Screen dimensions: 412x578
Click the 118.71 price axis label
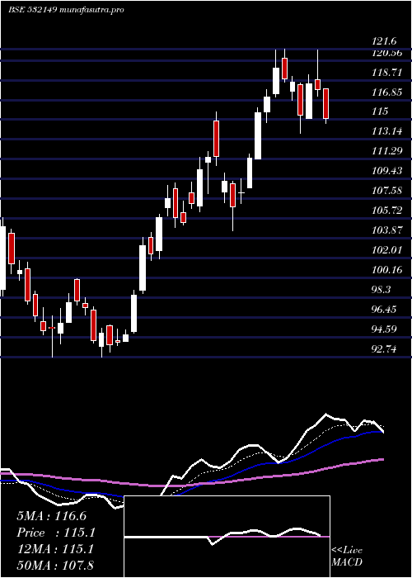tap(386, 73)
